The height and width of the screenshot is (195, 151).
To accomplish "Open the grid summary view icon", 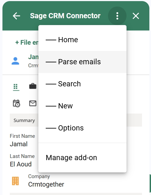I will [x=16, y=87].
